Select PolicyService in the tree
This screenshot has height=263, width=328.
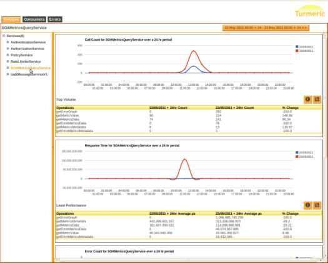21,55
